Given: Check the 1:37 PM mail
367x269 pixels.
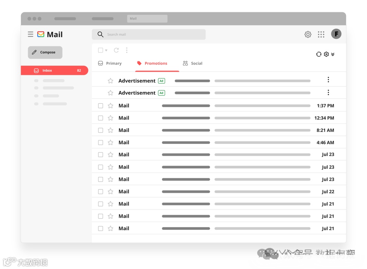Looking at the screenshot, I should 100,106.
